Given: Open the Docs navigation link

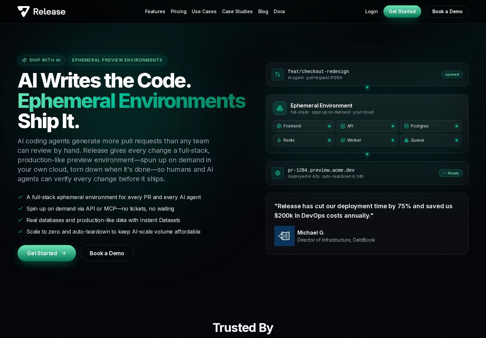Looking at the screenshot, I should tap(279, 11).
